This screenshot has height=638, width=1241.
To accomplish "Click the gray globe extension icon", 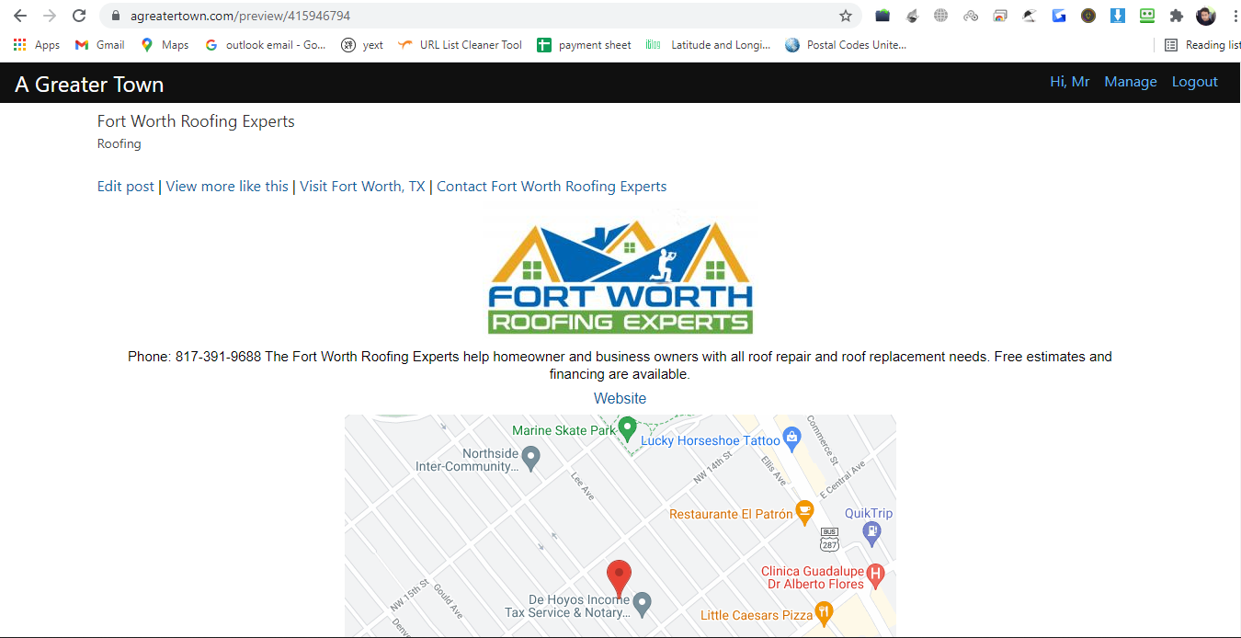I will pos(940,16).
